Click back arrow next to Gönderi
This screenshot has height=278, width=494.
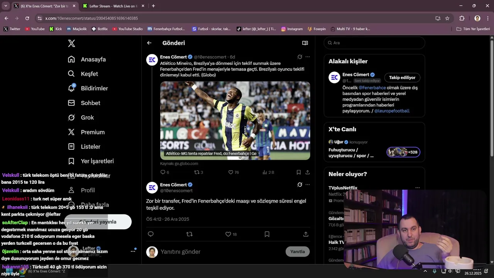[149, 43]
